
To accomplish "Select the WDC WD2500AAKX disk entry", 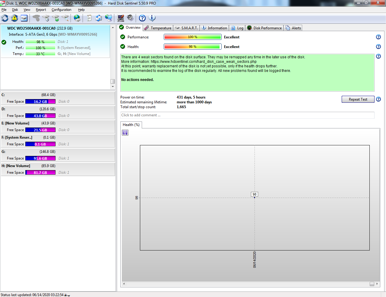I will click(x=55, y=41).
